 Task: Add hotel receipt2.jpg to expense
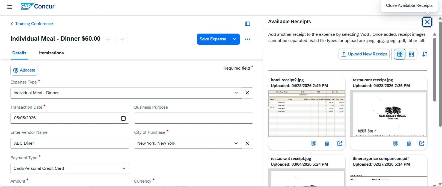point(314,143)
